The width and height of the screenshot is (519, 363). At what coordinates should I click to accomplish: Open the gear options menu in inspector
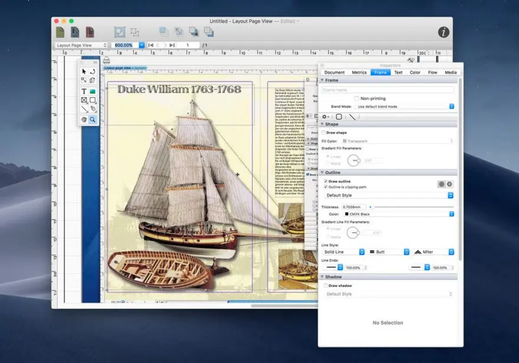click(326, 117)
